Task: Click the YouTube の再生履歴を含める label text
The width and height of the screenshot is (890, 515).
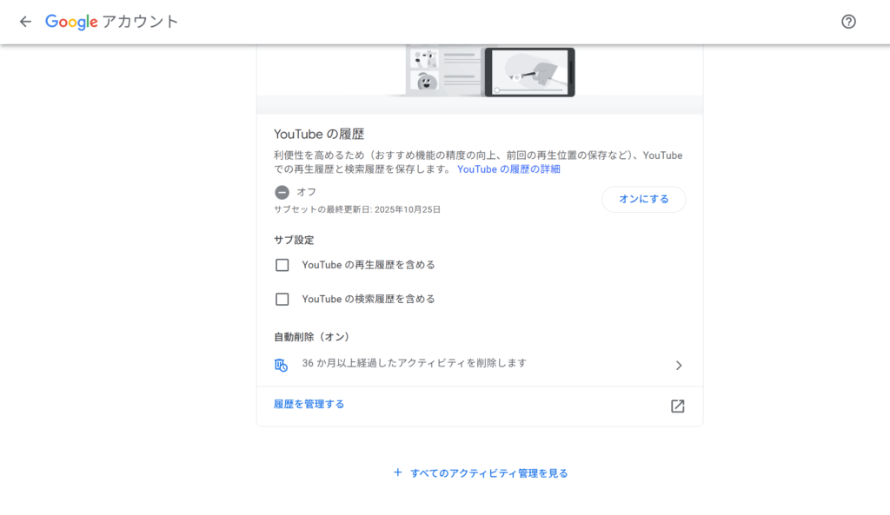Action: (x=368, y=265)
